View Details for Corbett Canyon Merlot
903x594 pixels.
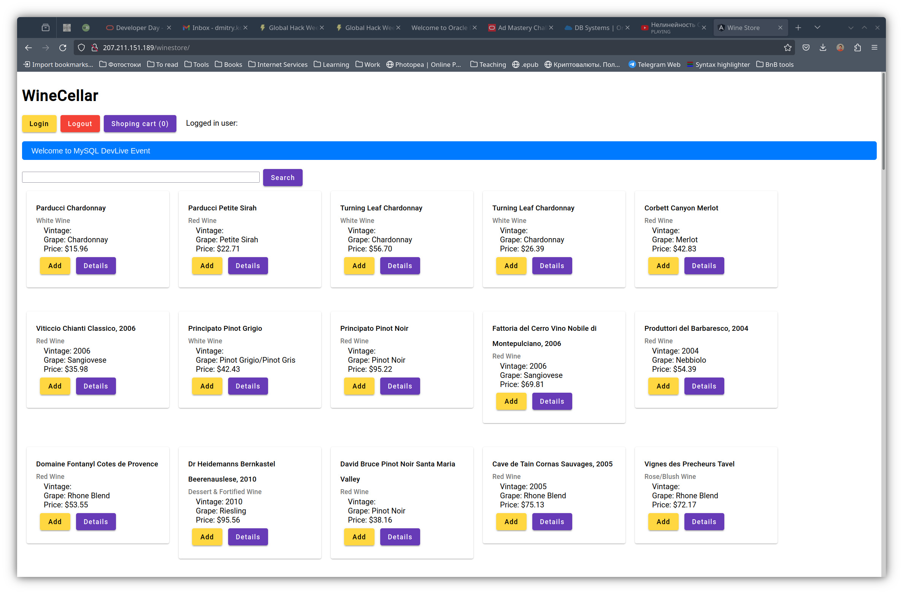coord(704,265)
